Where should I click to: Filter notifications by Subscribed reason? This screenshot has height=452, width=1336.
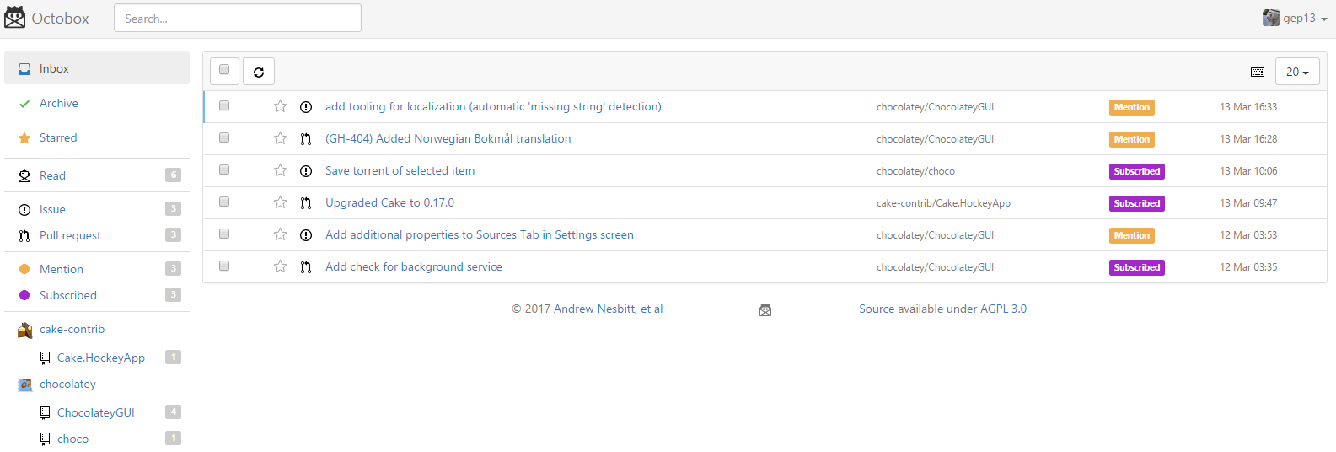pyautogui.click(x=97, y=295)
